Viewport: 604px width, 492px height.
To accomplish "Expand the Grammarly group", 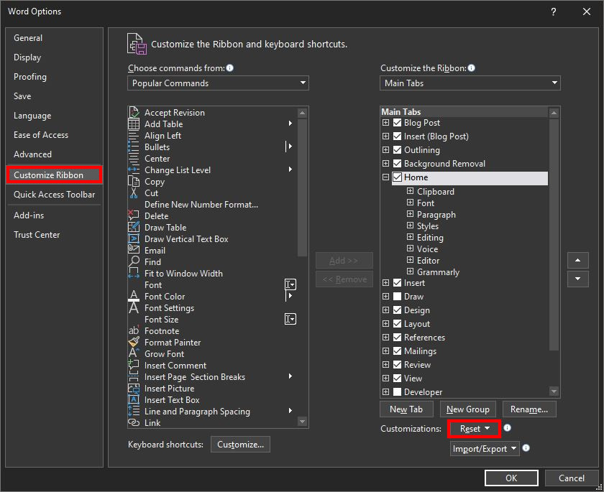I will 411,271.
